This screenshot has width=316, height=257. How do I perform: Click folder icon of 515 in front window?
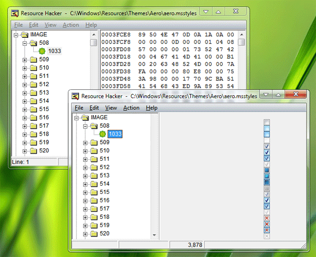click(94, 192)
